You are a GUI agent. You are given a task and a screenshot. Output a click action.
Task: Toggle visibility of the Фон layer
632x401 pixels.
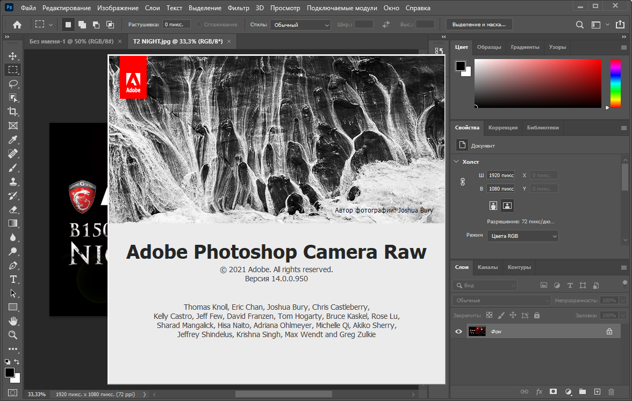458,331
